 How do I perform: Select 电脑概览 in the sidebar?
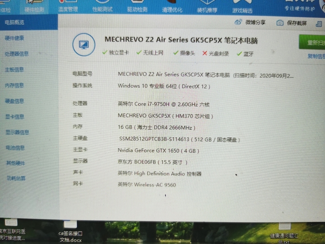coord(29,22)
